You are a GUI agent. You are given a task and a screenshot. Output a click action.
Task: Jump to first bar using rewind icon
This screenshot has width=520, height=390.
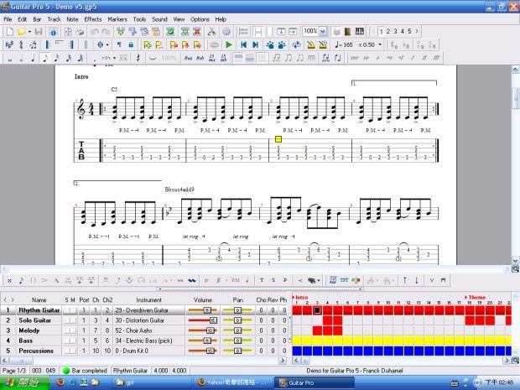tap(244, 44)
